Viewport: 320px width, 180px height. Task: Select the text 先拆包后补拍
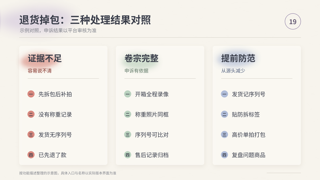point(55,94)
